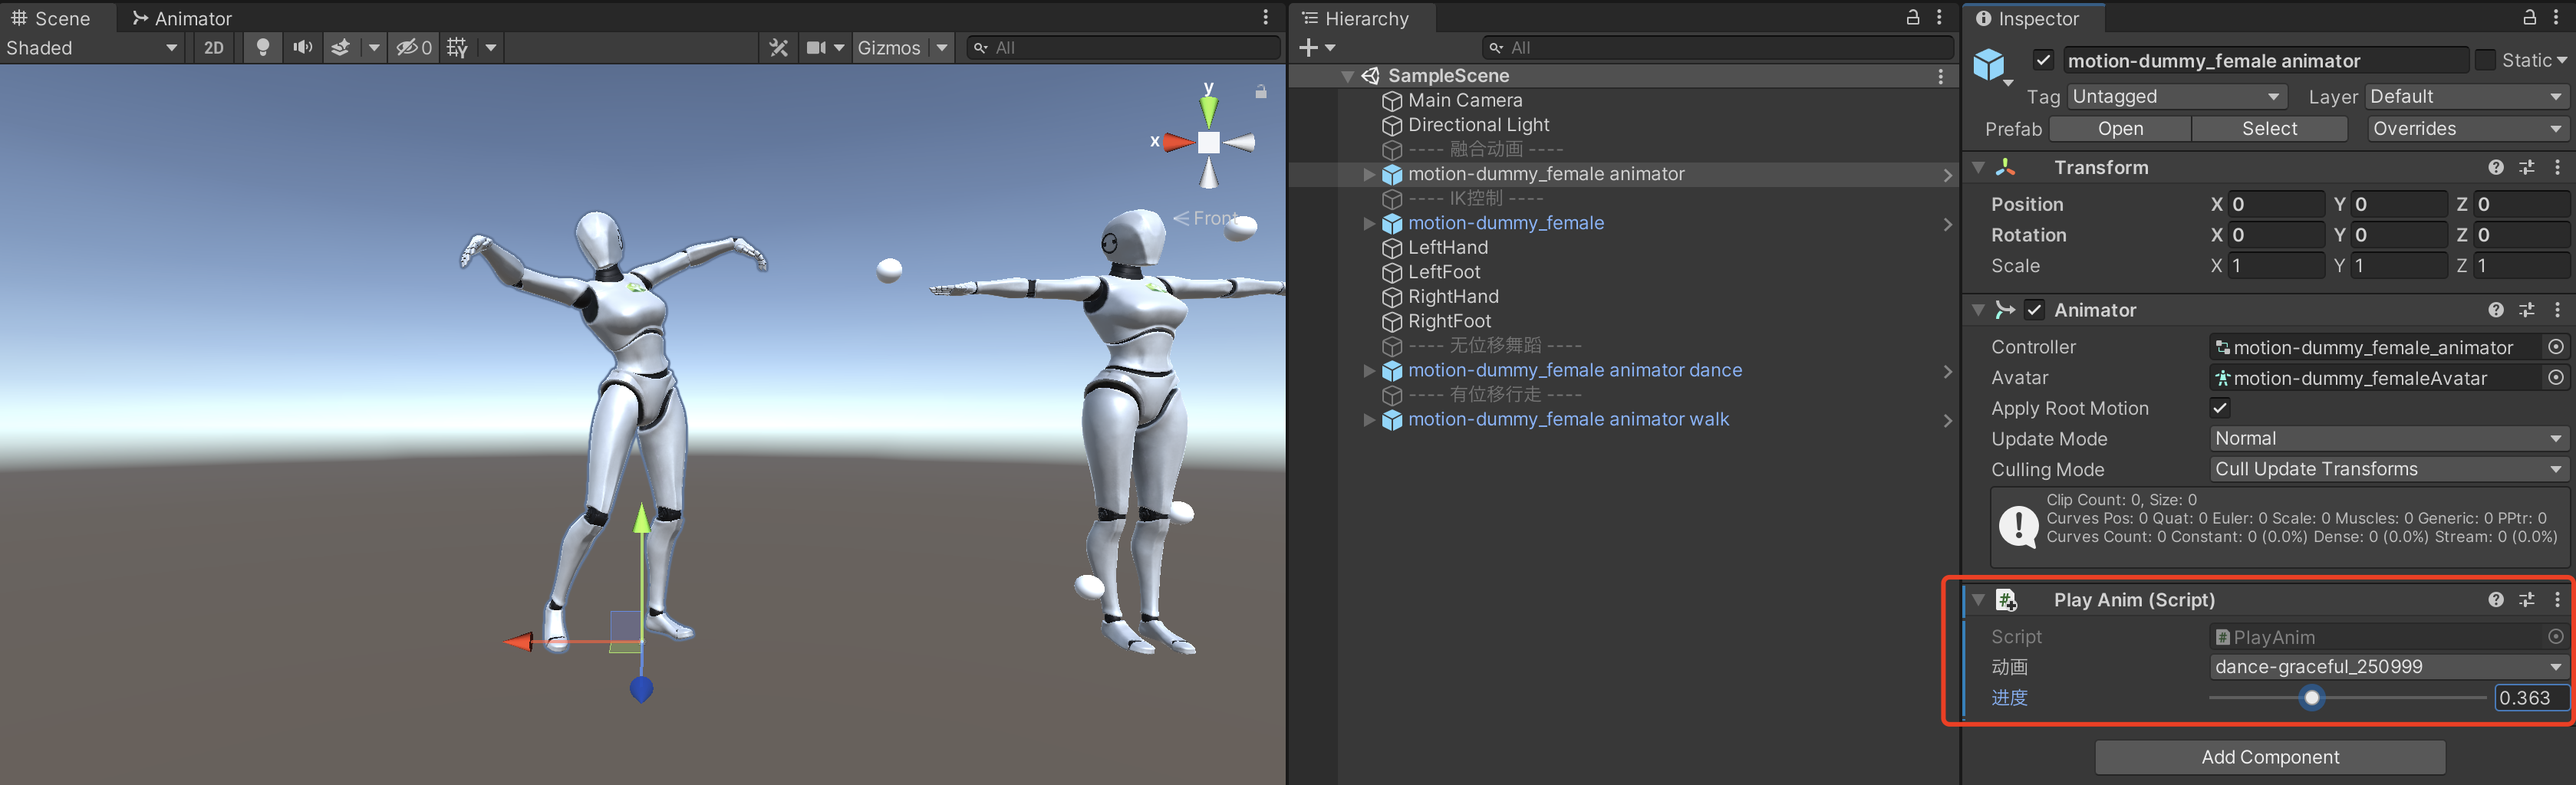Click the scene view tools icon

click(x=779, y=47)
